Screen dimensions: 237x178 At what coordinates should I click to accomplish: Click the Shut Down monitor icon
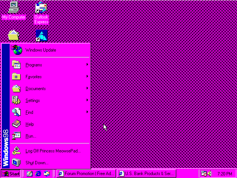pyautogui.click(x=16, y=163)
